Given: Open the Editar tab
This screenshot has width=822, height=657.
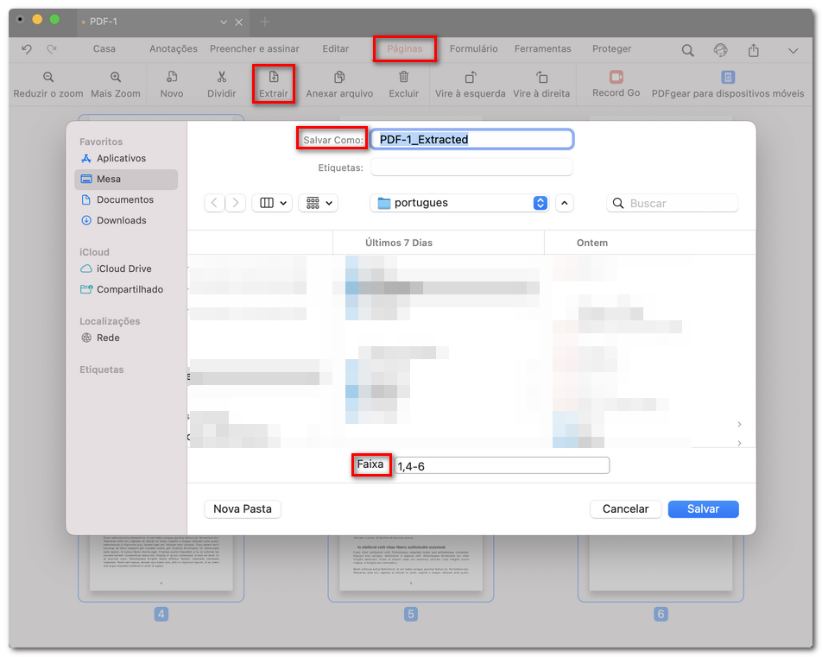Looking at the screenshot, I should point(336,49).
